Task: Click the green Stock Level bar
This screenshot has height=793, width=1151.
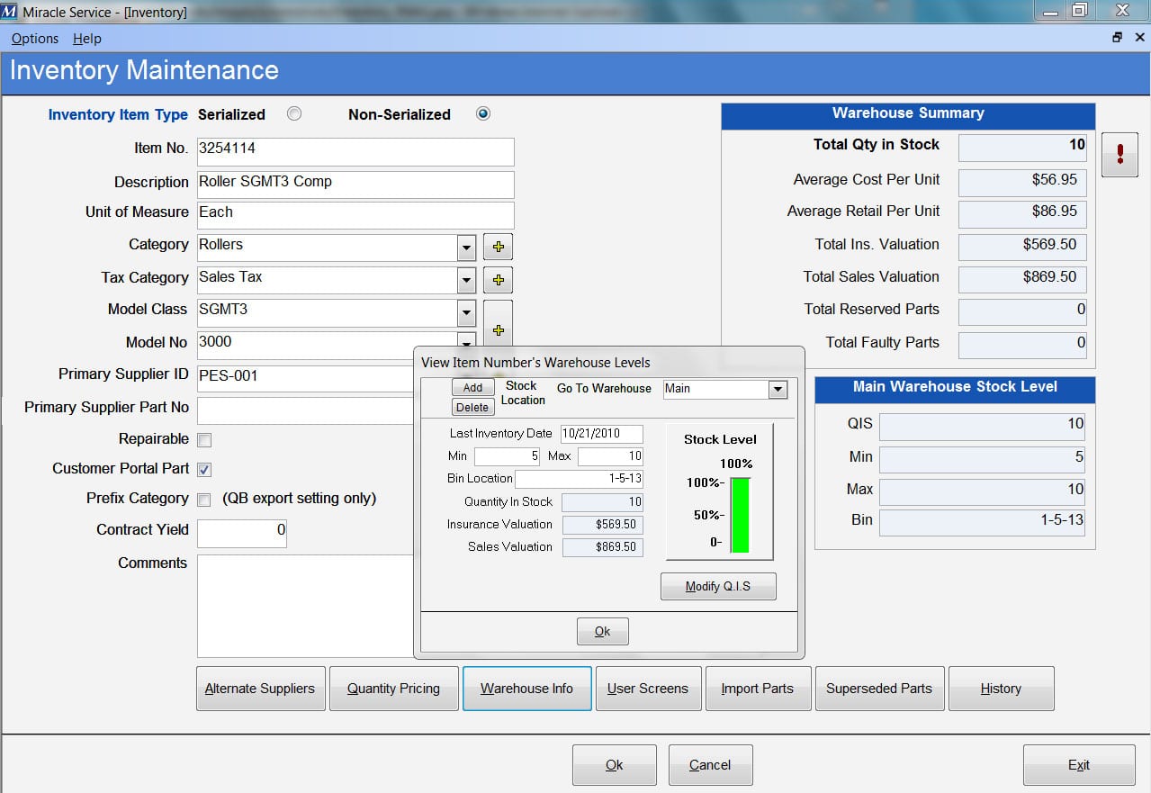Action: (740, 515)
